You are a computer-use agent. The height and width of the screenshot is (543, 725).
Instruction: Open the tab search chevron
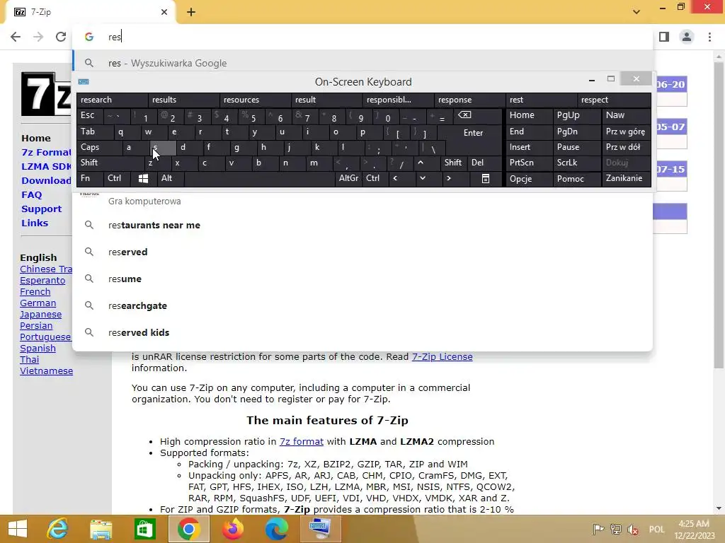(x=636, y=12)
